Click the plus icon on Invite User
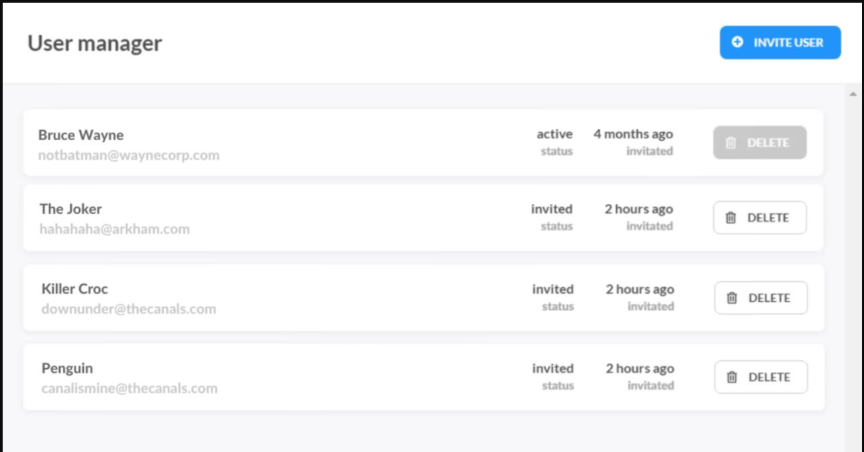This screenshot has width=864, height=452. point(737,42)
